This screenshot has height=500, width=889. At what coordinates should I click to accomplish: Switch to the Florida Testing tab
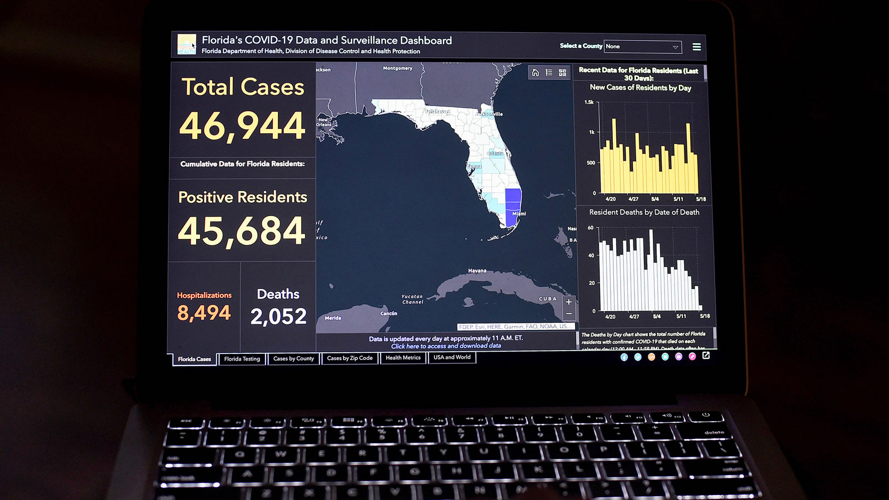[242, 359]
